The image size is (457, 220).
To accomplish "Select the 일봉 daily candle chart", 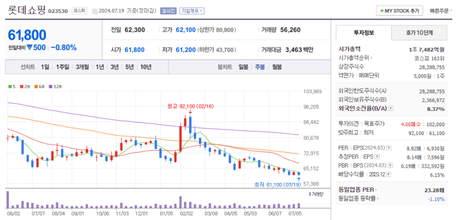I will [x=243, y=67].
